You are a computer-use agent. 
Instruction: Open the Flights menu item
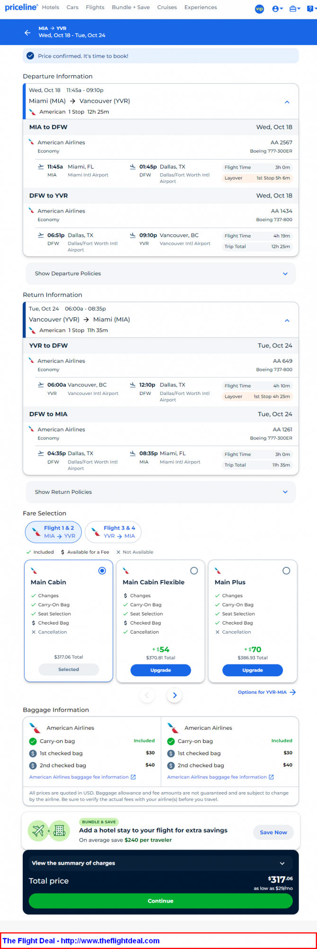coord(95,7)
